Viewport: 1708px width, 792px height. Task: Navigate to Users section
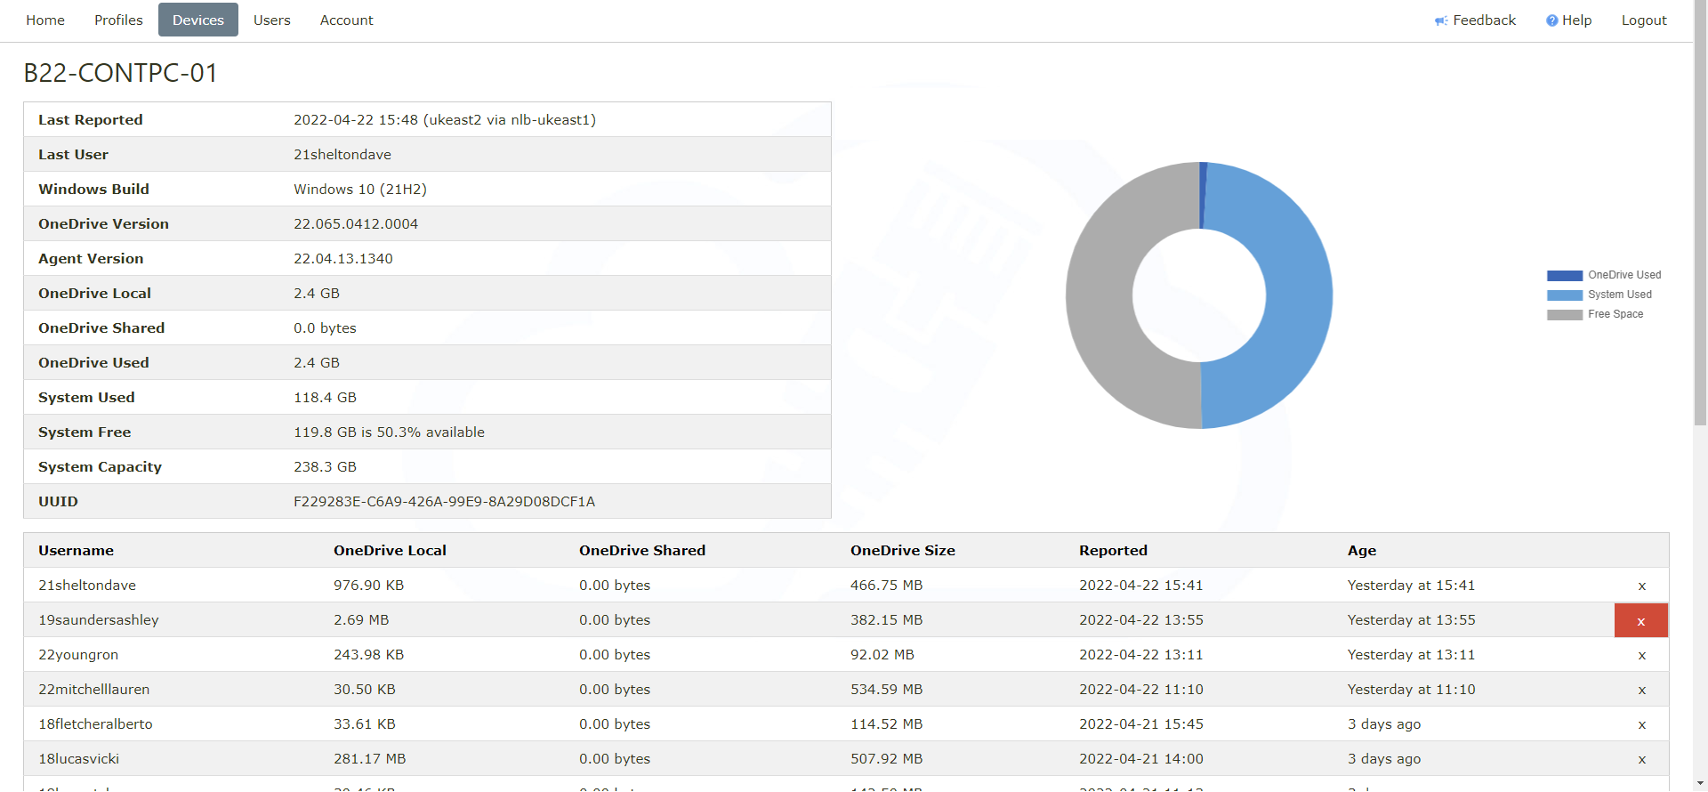[271, 20]
